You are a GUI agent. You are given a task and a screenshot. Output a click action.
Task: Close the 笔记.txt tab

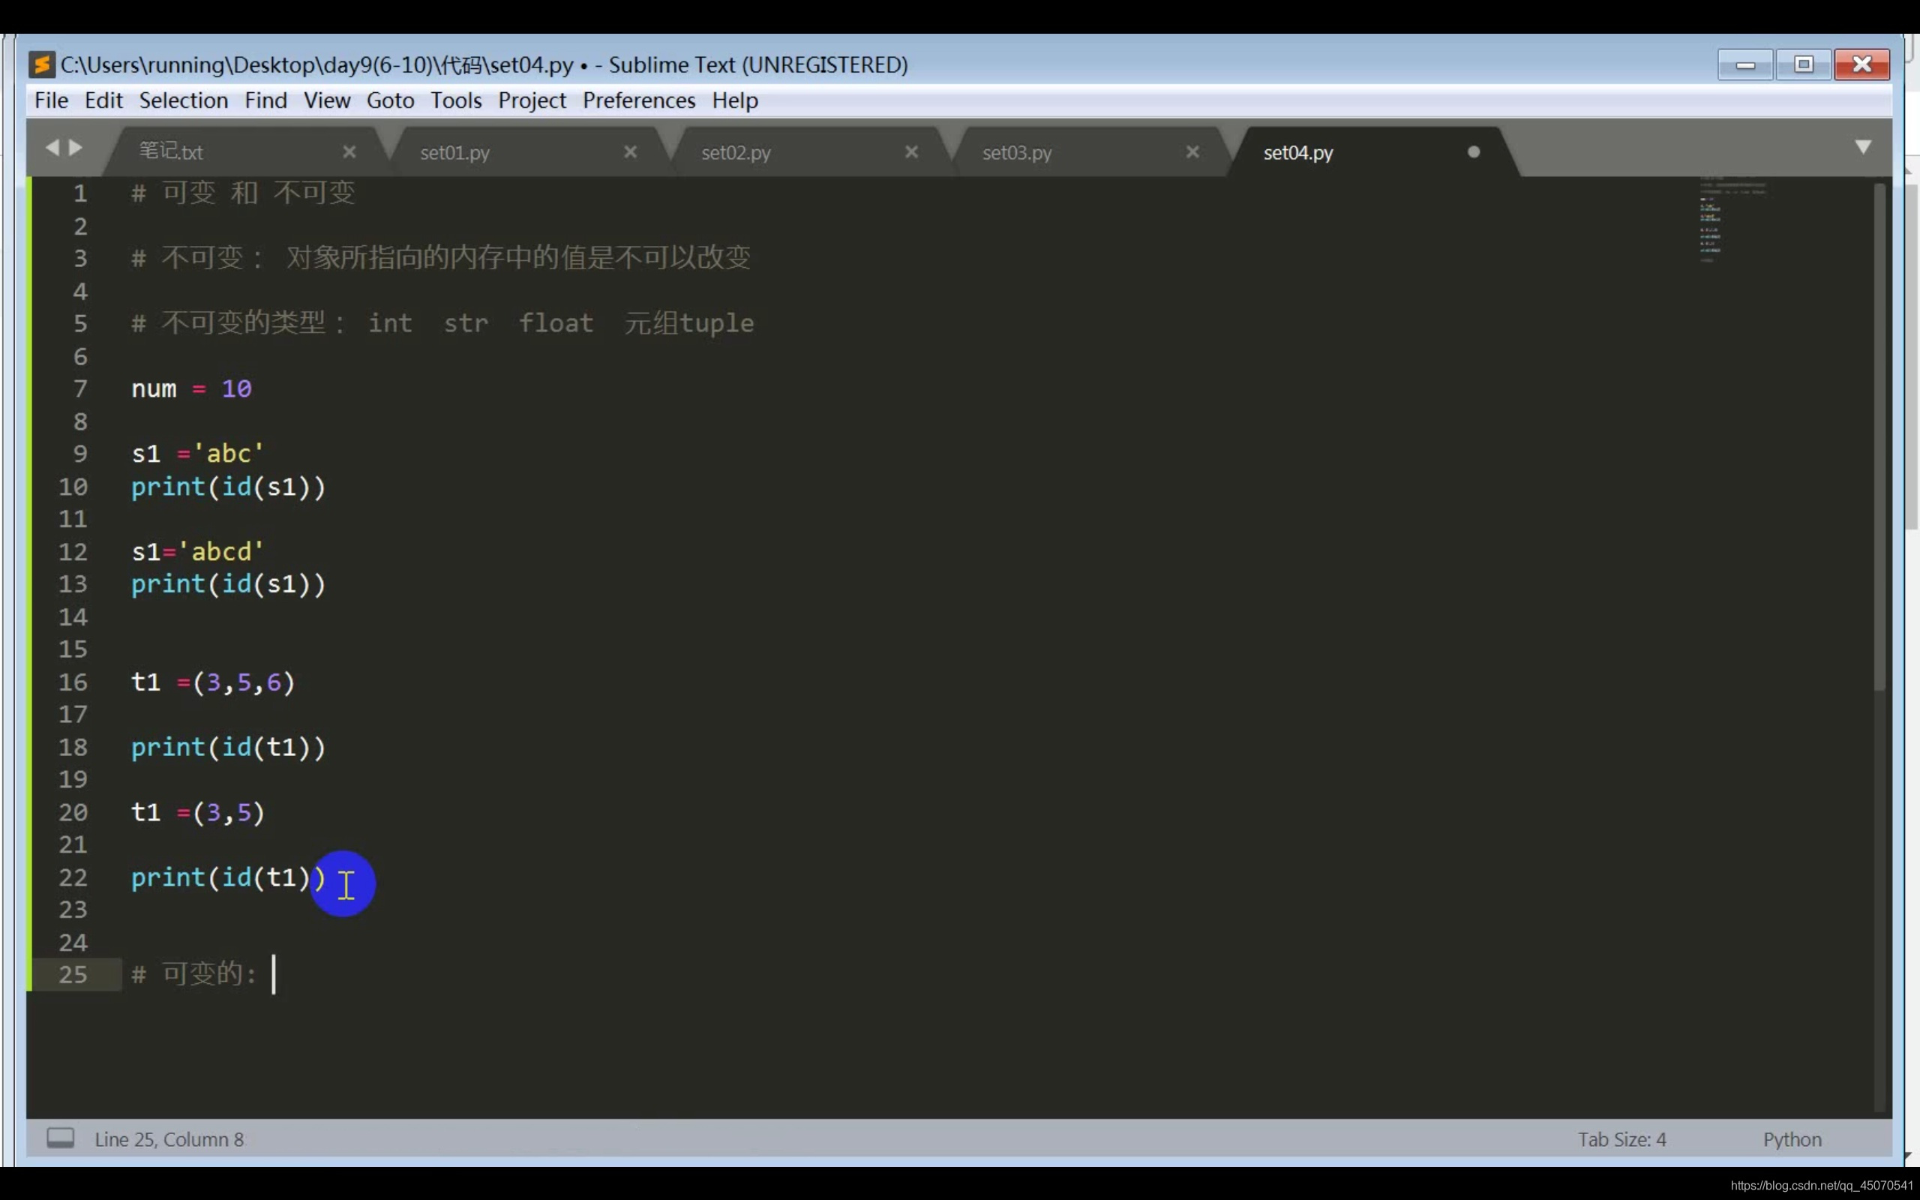coord(349,151)
